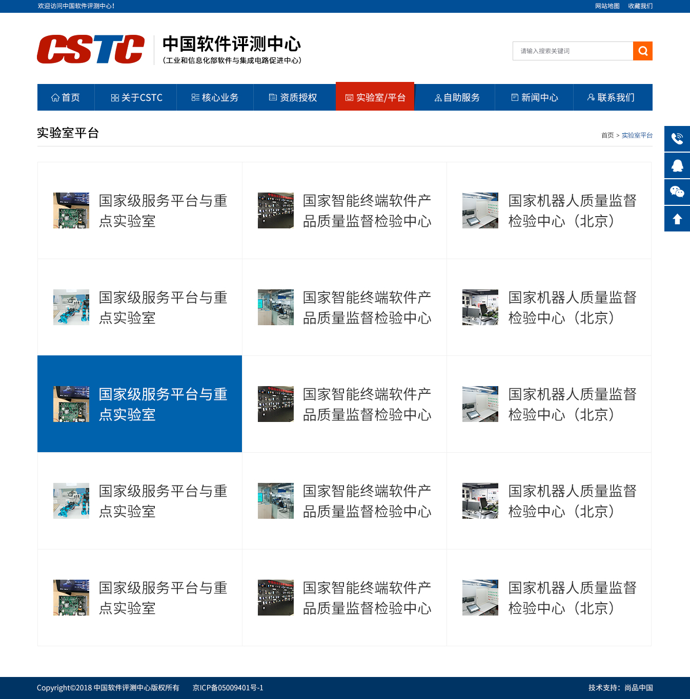
Task: Switch to the 实验室/平台 tab
Action: tap(375, 97)
